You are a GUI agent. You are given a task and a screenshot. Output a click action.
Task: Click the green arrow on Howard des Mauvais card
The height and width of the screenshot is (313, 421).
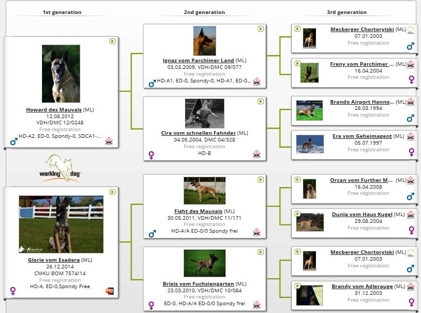pyautogui.click(x=112, y=41)
